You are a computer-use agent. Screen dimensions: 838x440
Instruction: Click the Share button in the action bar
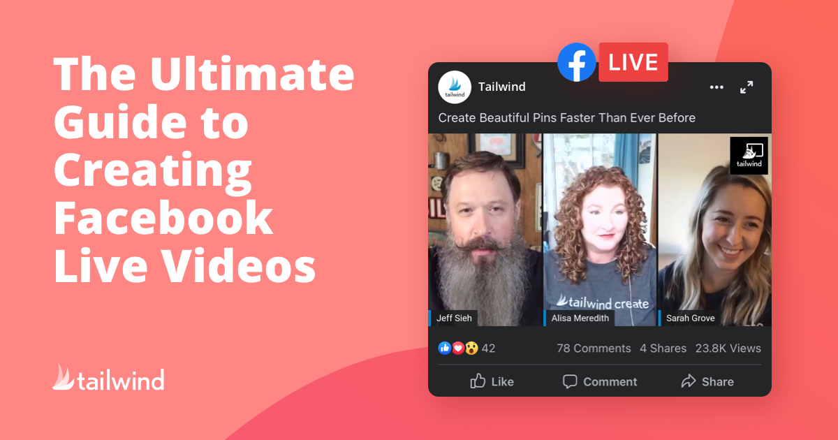click(x=707, y=381)
